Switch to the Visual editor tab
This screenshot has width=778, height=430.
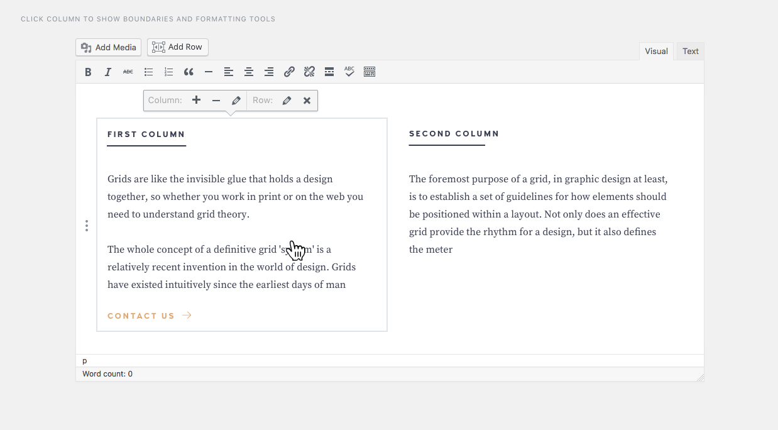coord(656,52)
